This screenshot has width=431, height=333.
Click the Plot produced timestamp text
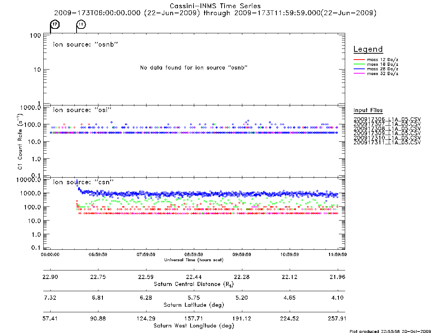(x=390, y=331)
